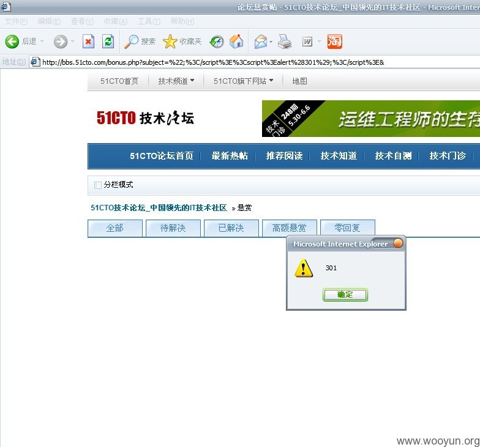Click the IE page icon in title bar
This screenshot has height=447, width=480.
pos(6,6)
